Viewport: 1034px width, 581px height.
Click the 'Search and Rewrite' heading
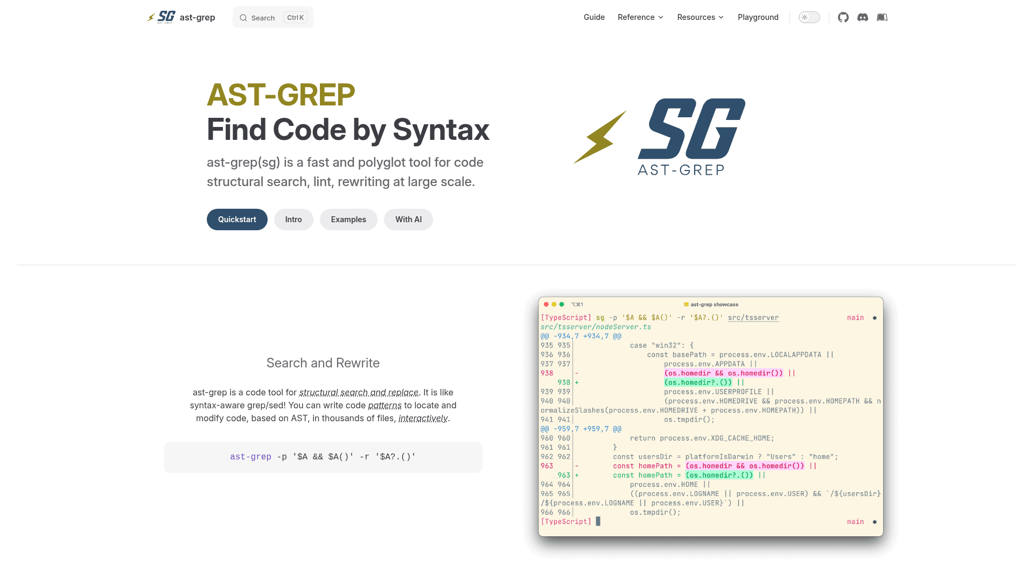(323, 363)
